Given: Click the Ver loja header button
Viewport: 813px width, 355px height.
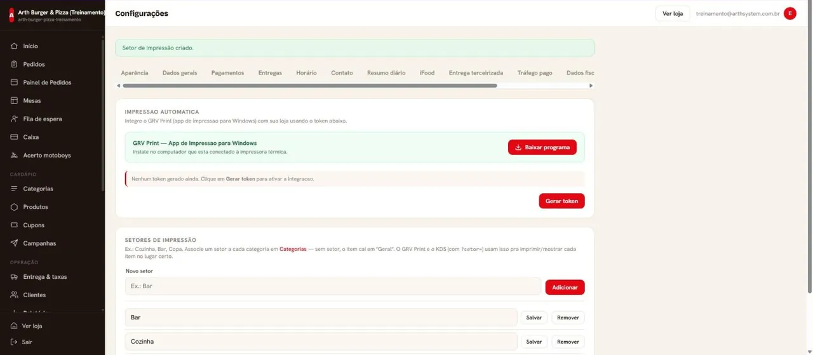Looking at the screenshot, I should coord(673,13).
